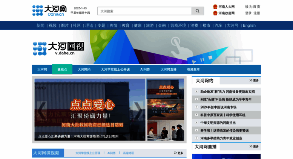Go to previous slide with left arrow

click(x=41, y=110)
